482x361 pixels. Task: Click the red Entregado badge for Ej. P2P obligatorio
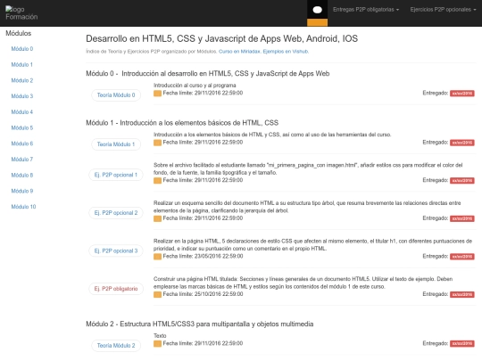tap(462, 295)
